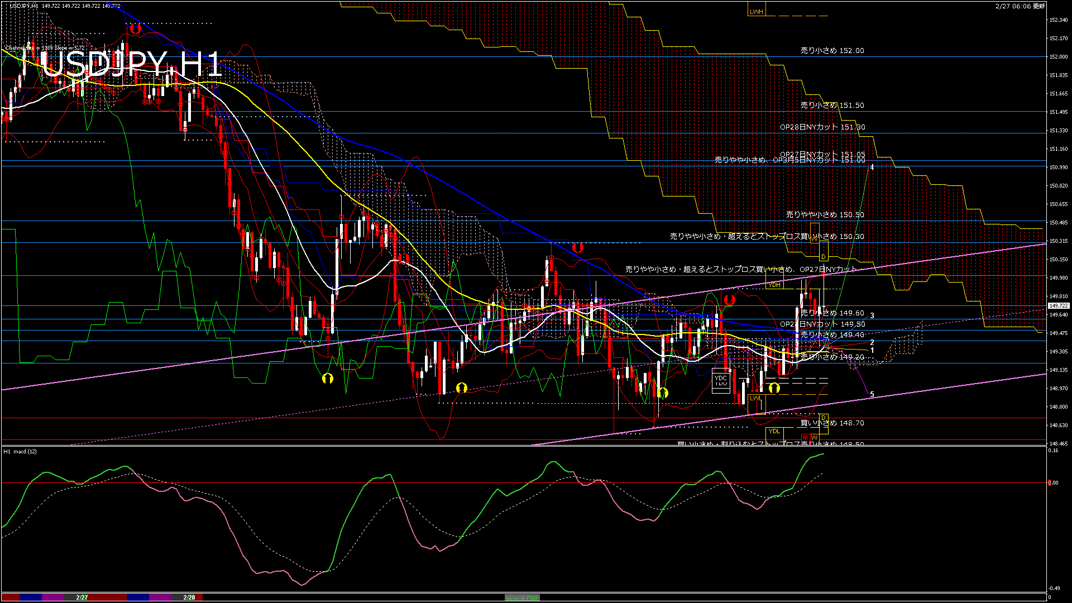Viewport: 1072px width, 603px height.
Task: Click the yellow up-arrow signal above LWL label
Action: click(x=774, y=387)
